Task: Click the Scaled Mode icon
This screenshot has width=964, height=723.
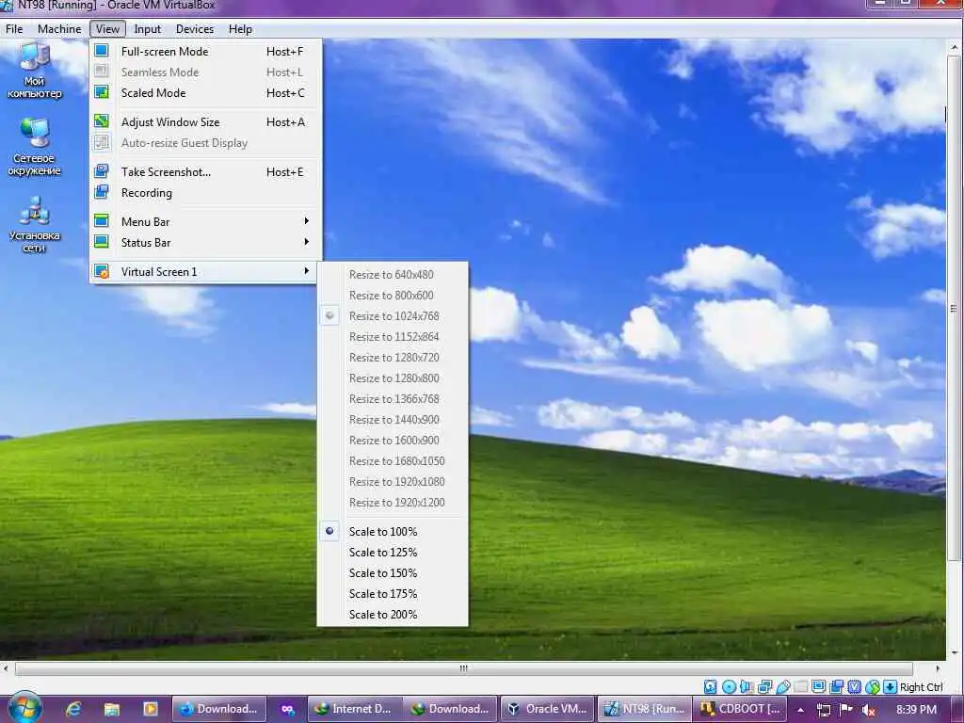Action: tap(102, 92)
